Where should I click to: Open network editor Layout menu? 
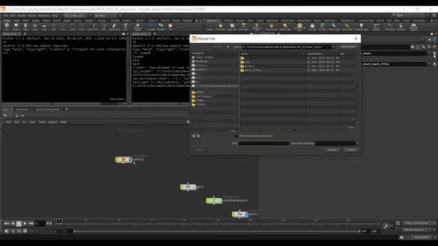tap(53, 122)
